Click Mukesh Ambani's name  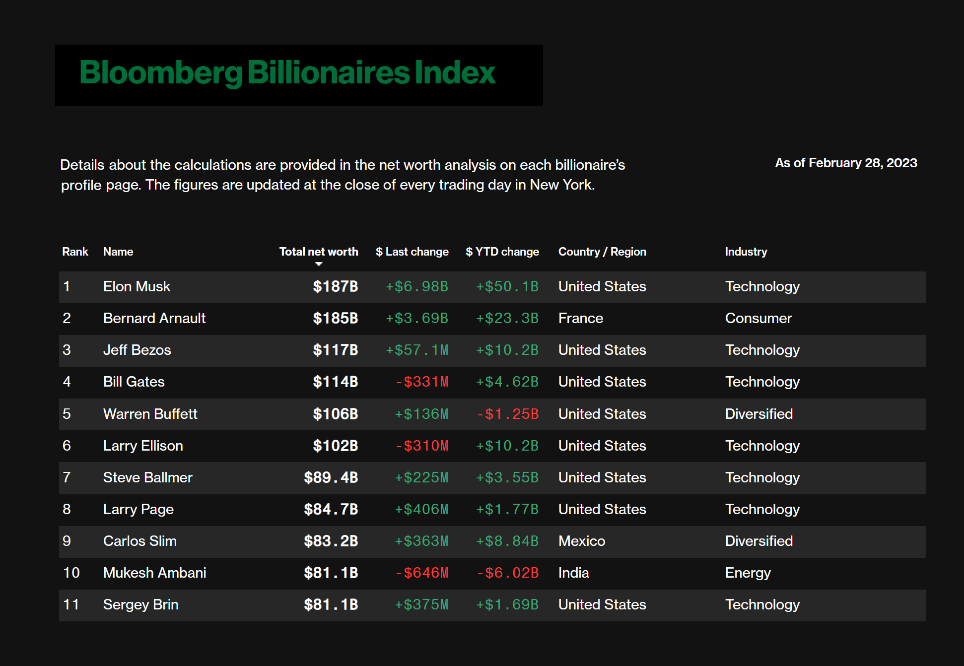coord(154,573)
